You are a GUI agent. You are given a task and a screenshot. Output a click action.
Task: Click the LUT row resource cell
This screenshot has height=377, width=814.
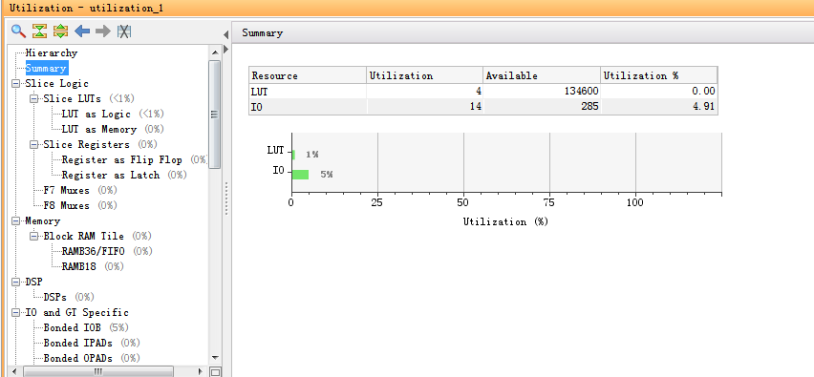click(308, 92)
